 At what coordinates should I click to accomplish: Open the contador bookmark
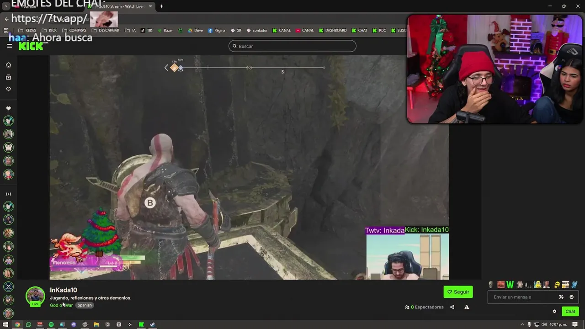[257, 31]
